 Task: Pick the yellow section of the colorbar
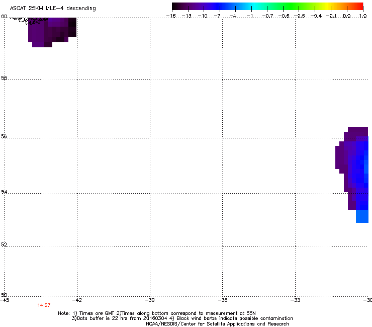(x=327, y=6)
